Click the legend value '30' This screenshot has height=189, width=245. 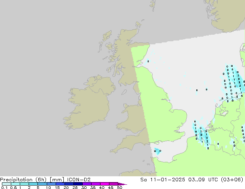click(x=84, y=187)
